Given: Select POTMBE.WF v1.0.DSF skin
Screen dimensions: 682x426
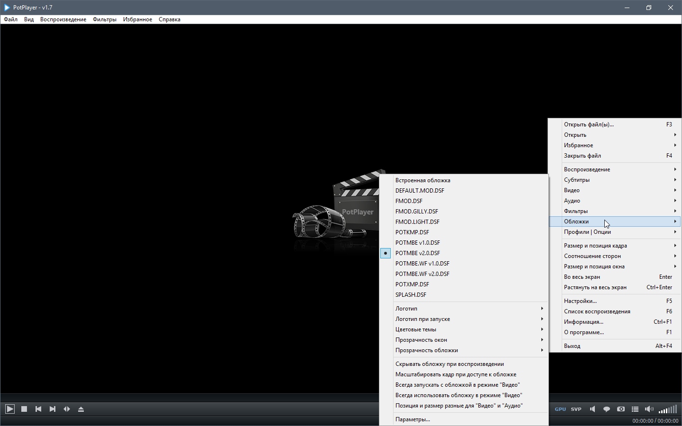Looking at the screenshot, I should point(464,264).
